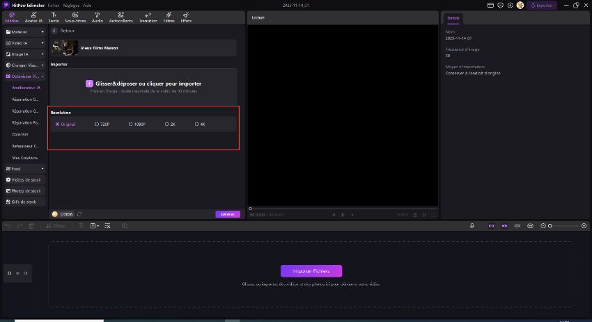
Task: Open the feedback message icon
Action: (500, 6)
